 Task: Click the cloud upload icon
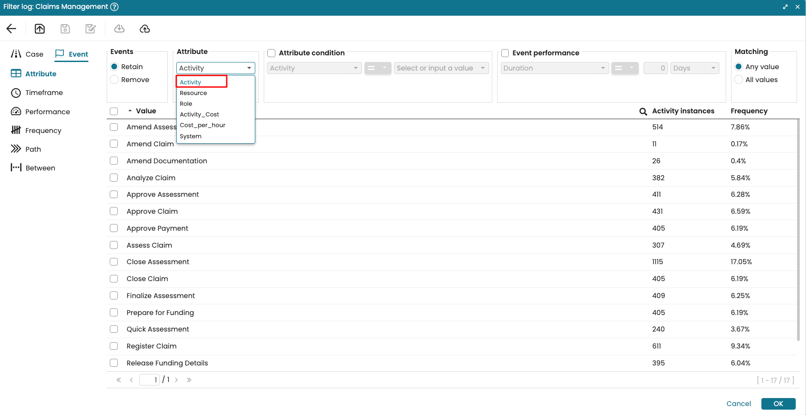pos(145,29)
